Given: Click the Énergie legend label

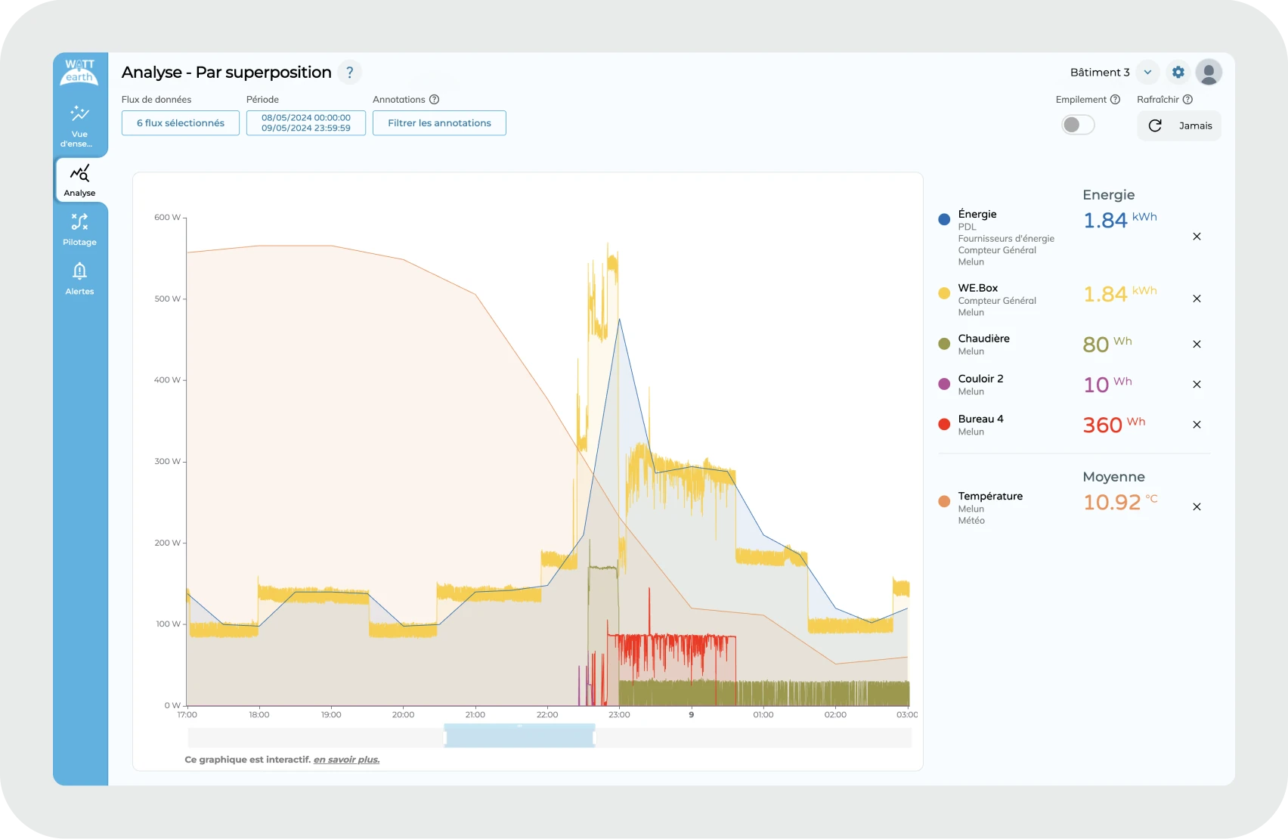Looking at the screenshot, I should click(977, 215).
